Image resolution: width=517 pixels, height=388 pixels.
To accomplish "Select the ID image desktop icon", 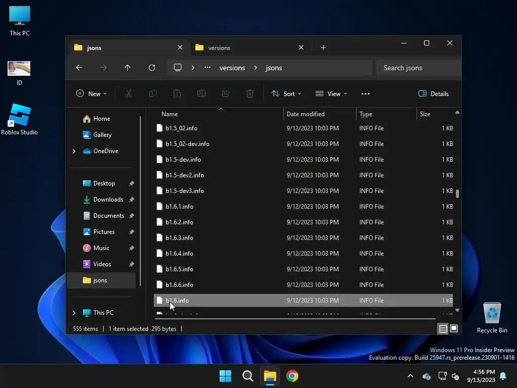I will (x=19, y=73).
